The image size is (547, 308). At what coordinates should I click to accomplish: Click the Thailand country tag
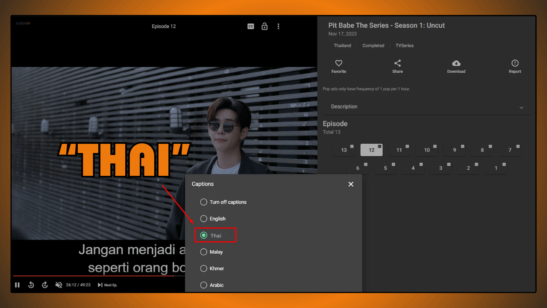point(342,46)
